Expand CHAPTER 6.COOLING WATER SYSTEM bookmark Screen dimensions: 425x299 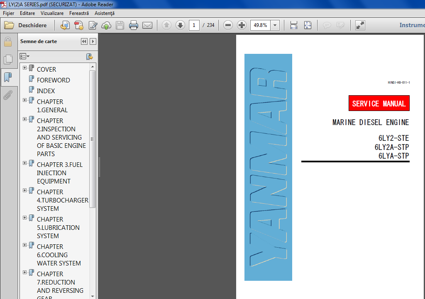point(24,245)
